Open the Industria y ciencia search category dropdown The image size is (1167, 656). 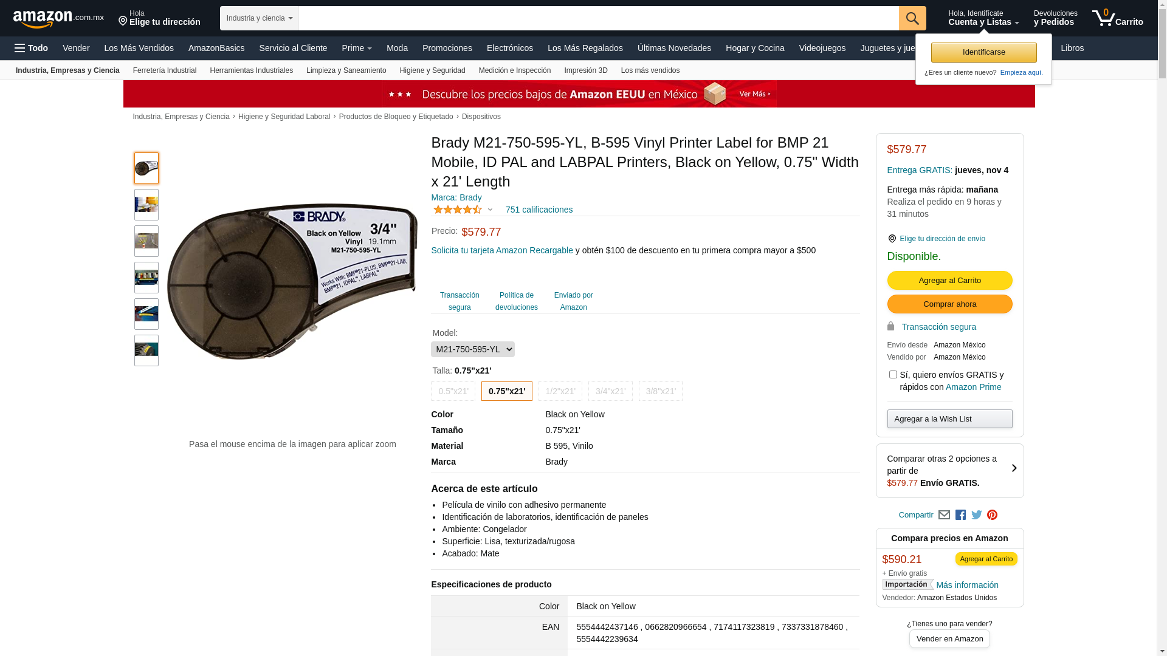tap(259, 18)
